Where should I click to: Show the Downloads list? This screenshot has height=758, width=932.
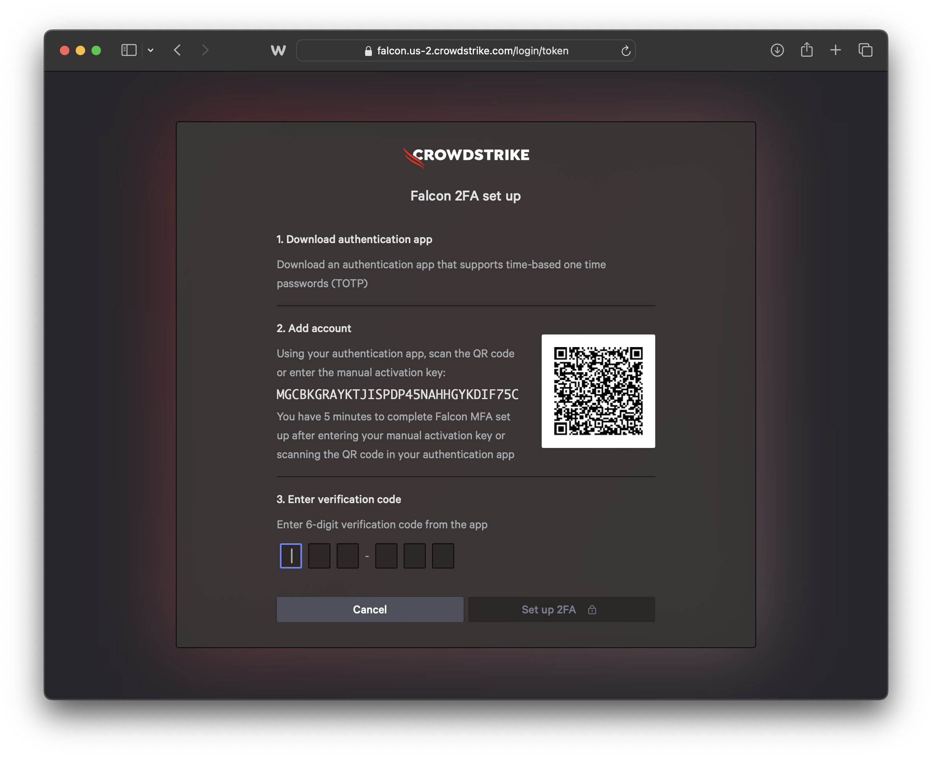(x=777, y=50)
